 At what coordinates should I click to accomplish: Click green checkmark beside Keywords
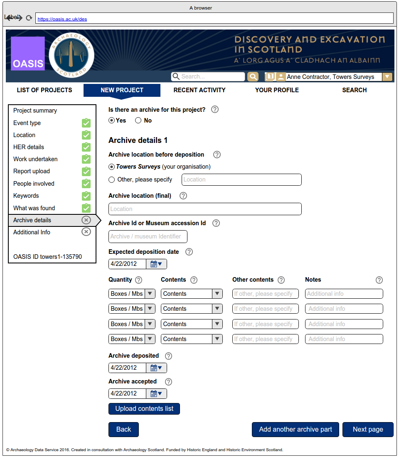tap(86, 196)
